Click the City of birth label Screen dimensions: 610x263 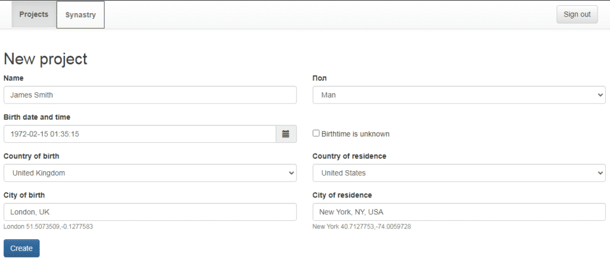pyautogui.click(x=24, y=195)
